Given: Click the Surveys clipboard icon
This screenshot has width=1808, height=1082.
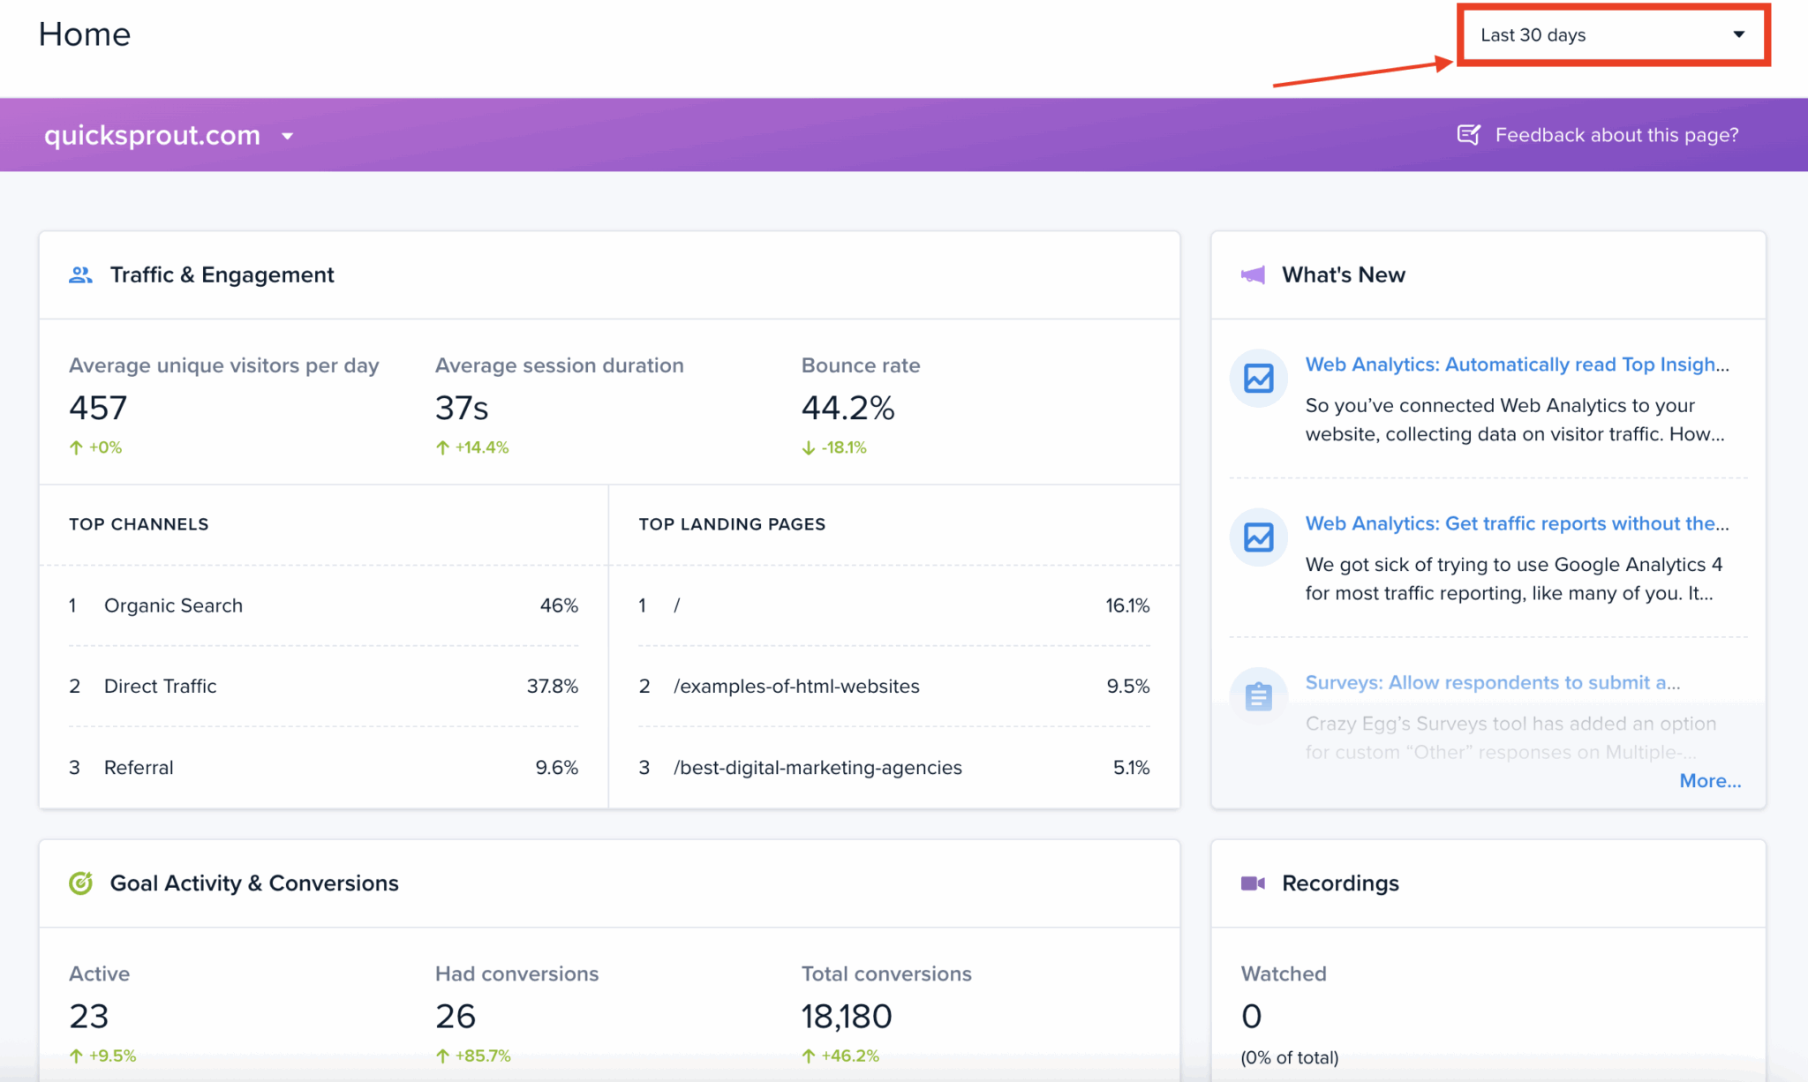Looking at the screenshot, I should (x=1257, y=695).
